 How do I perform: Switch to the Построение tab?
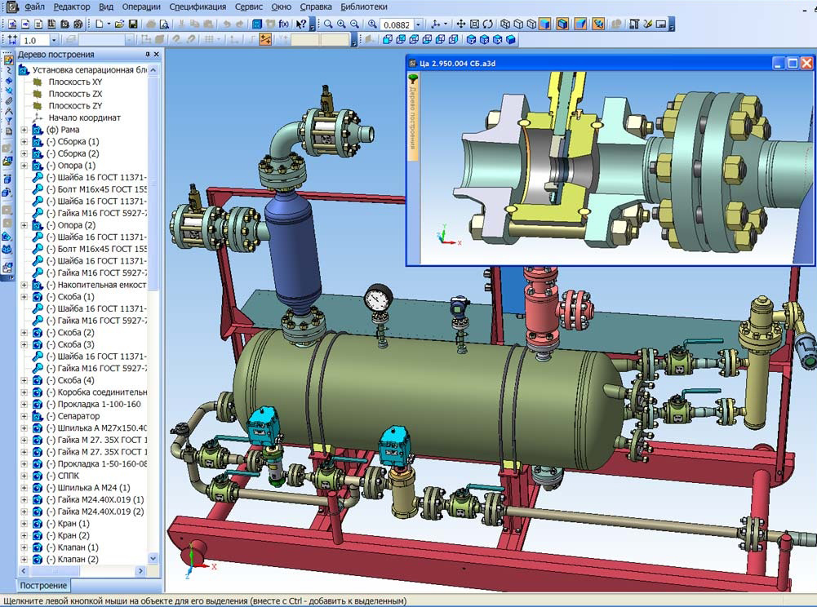[x=43, y=586]
